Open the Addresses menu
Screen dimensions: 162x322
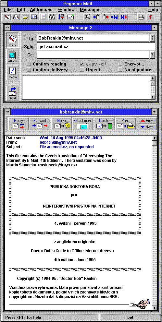[x=41, y=9]
